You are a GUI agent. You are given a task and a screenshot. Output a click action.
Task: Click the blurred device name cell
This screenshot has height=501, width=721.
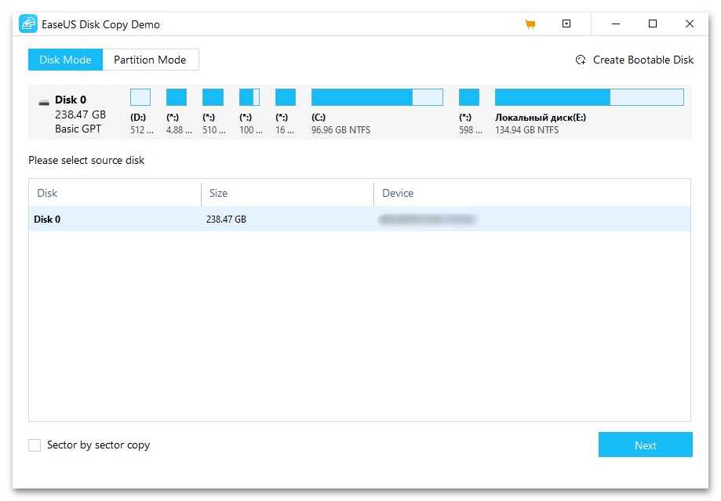coord(428,220)
